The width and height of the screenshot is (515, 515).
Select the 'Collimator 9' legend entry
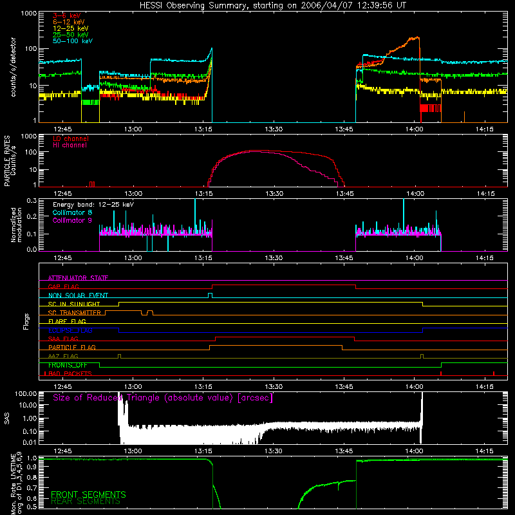72,220
